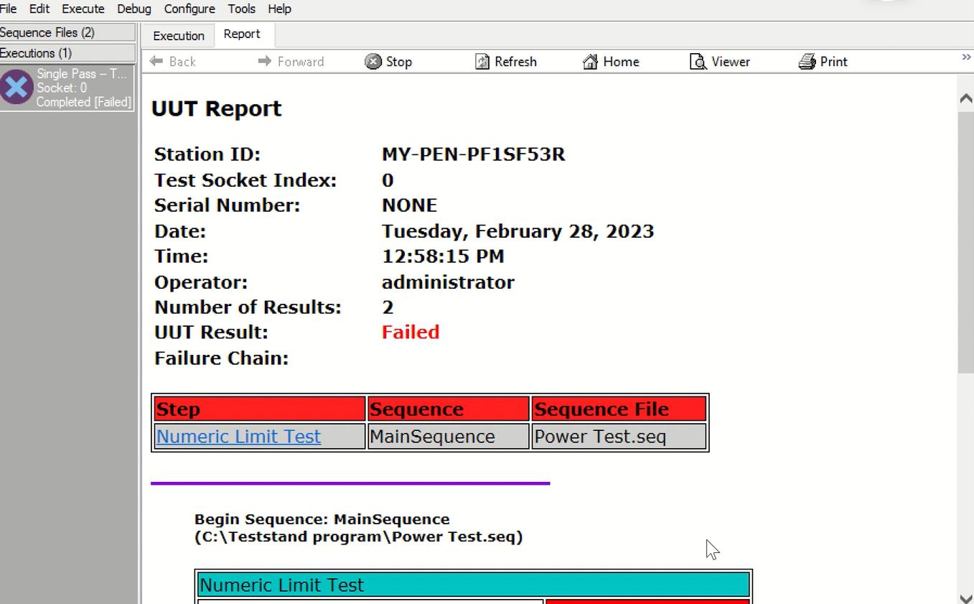Click the Back arrow icon

pyautogui.click(x=156, y=61)
